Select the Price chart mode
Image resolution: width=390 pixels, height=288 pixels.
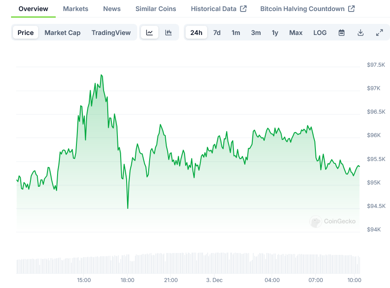(x=26, y=33)
